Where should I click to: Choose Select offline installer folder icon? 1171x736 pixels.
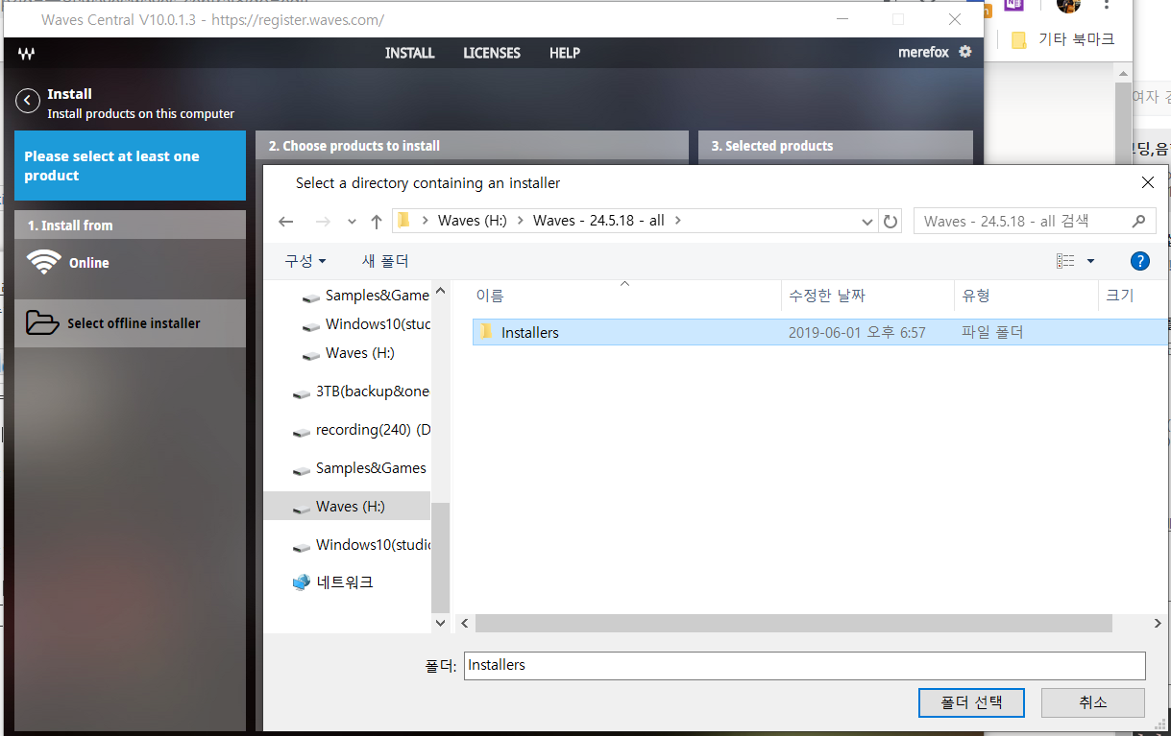click(42, 322)
